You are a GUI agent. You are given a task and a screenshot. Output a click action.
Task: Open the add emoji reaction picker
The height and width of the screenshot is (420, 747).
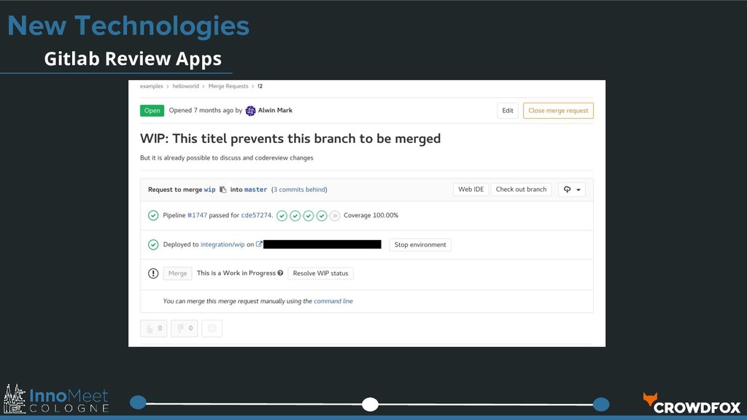coord(212,328)
